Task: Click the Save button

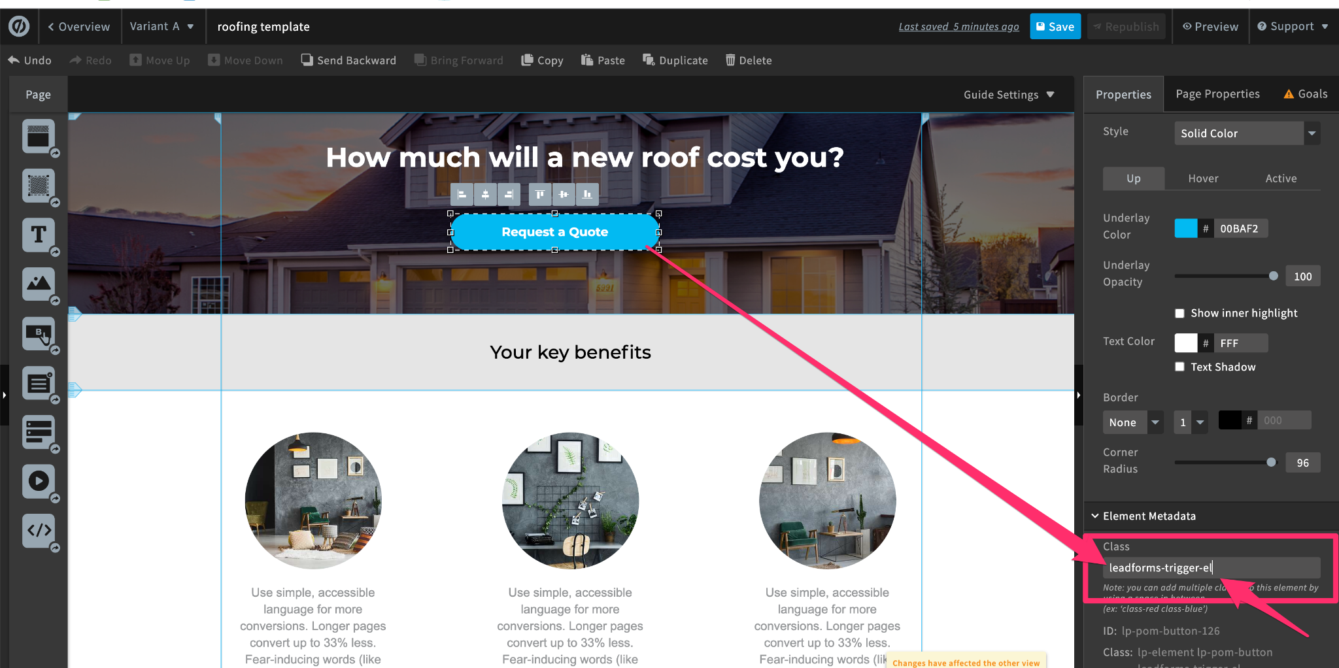Action: 1055,27
